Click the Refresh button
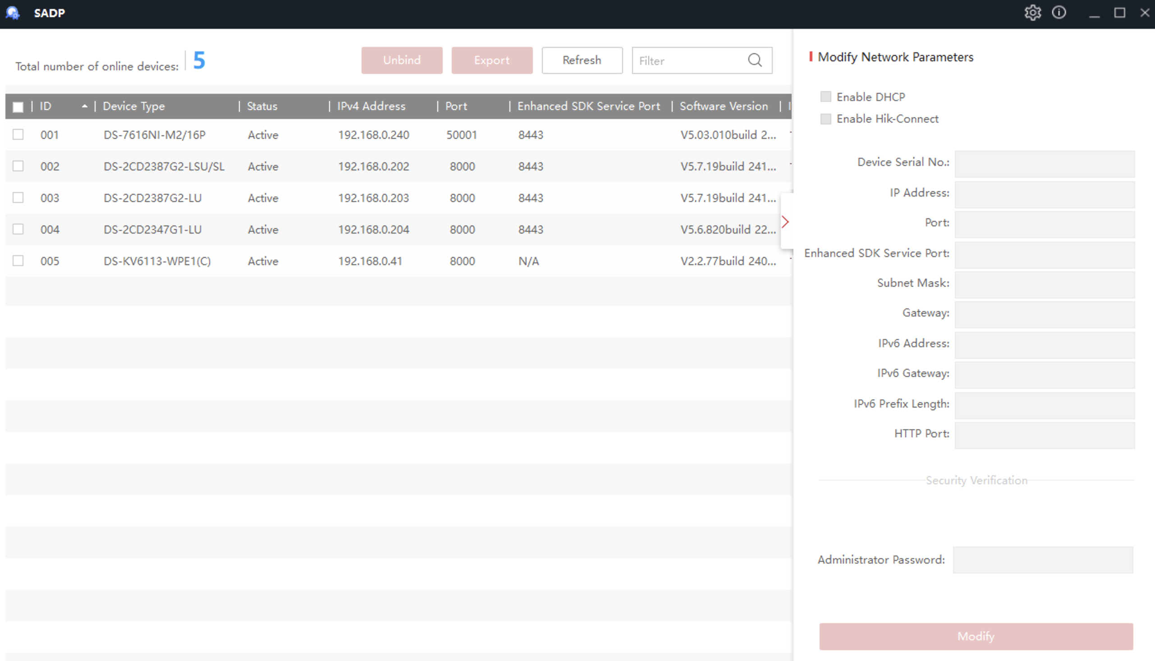This screenshot has height=661, width=1155. [x=582, y=60]
